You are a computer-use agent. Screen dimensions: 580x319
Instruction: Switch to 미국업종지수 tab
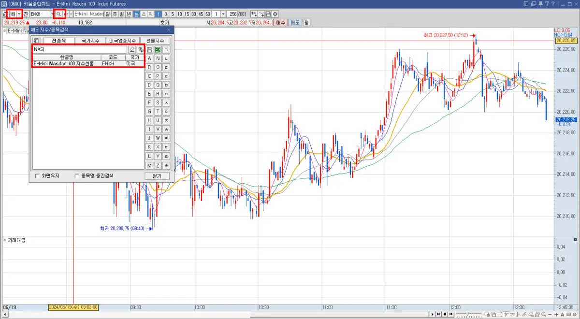123,41
